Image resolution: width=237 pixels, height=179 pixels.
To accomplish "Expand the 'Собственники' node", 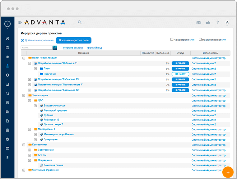I will point(29,150).
